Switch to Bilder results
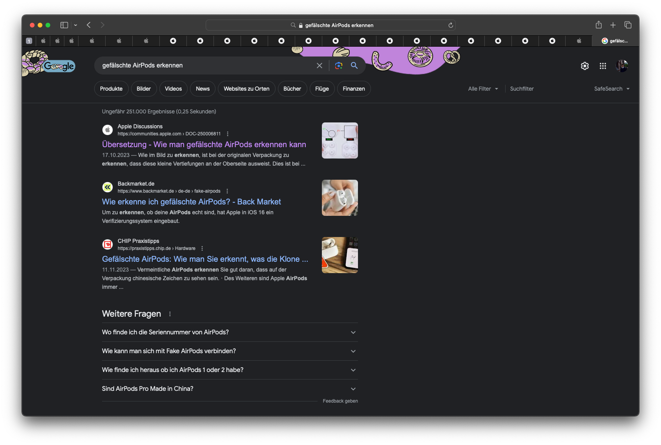 click(144, 89)
